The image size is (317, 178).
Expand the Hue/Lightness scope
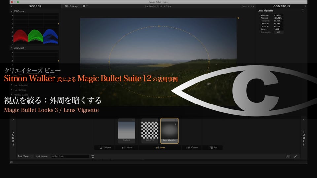click(x=12, y=90)
